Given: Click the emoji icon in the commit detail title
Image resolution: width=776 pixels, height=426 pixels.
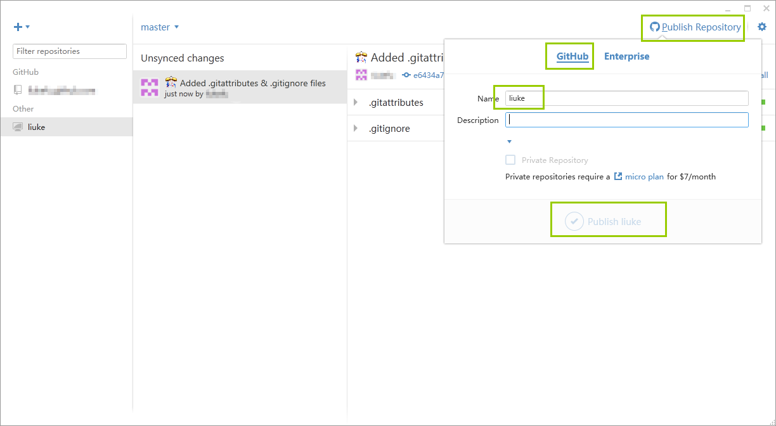Looking at the screenshot, I should 361,57.
